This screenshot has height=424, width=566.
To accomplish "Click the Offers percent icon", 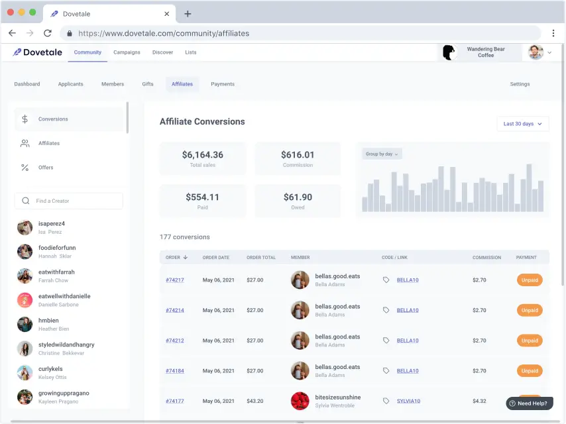I will [25, 168].
